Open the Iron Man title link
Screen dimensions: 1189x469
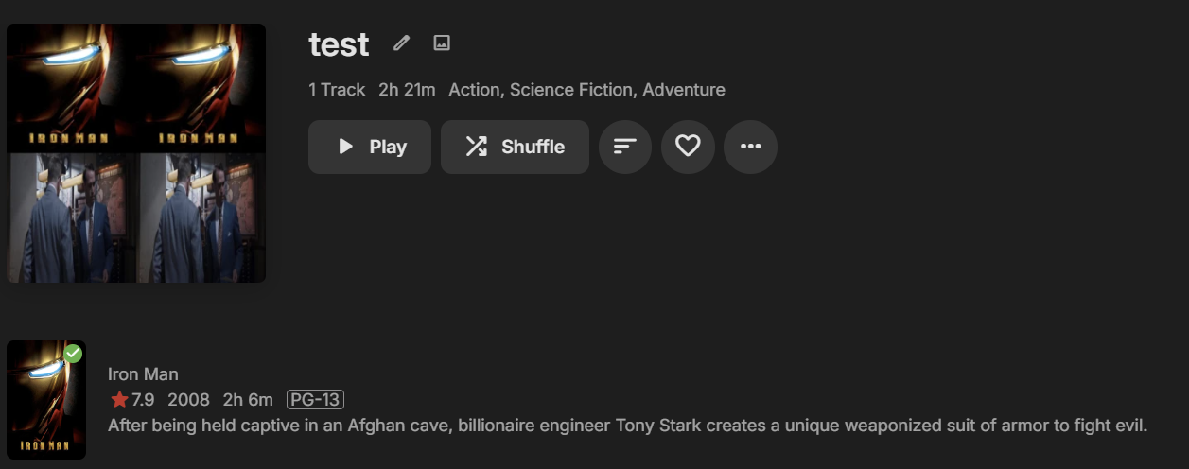(x=143, y=374)
